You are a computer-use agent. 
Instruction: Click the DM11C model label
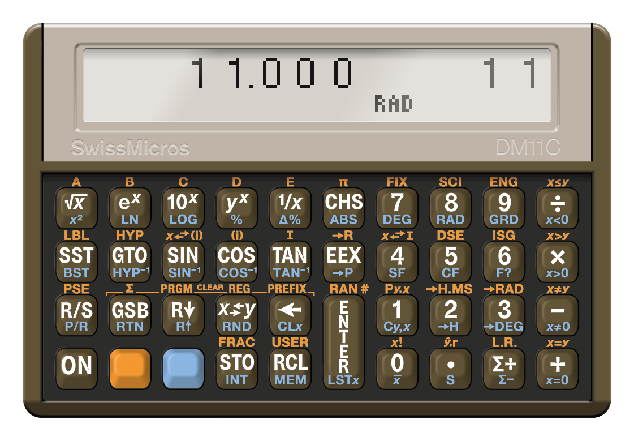(528, 147)
